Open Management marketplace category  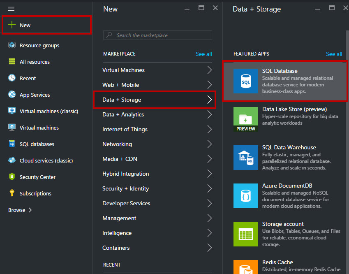[157, 218]
